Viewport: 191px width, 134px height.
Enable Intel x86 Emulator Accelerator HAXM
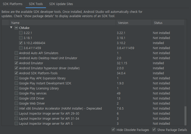pos(16,108)
